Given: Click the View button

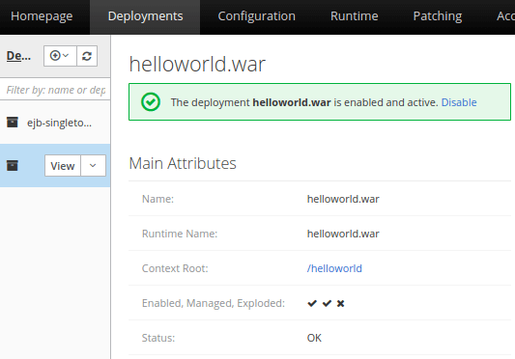Looking at the screenshot, I should 63,166.
